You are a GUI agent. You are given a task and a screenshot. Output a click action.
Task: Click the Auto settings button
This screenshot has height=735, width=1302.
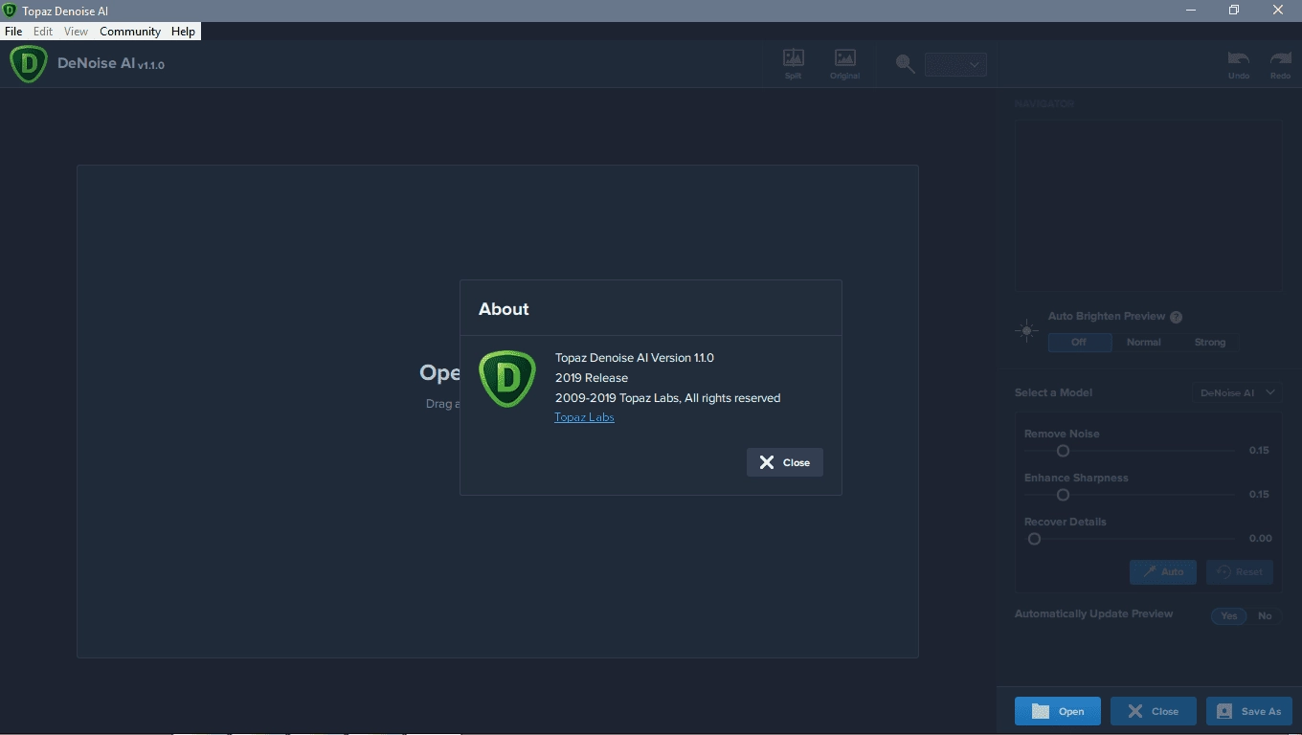pos(1162,571)
